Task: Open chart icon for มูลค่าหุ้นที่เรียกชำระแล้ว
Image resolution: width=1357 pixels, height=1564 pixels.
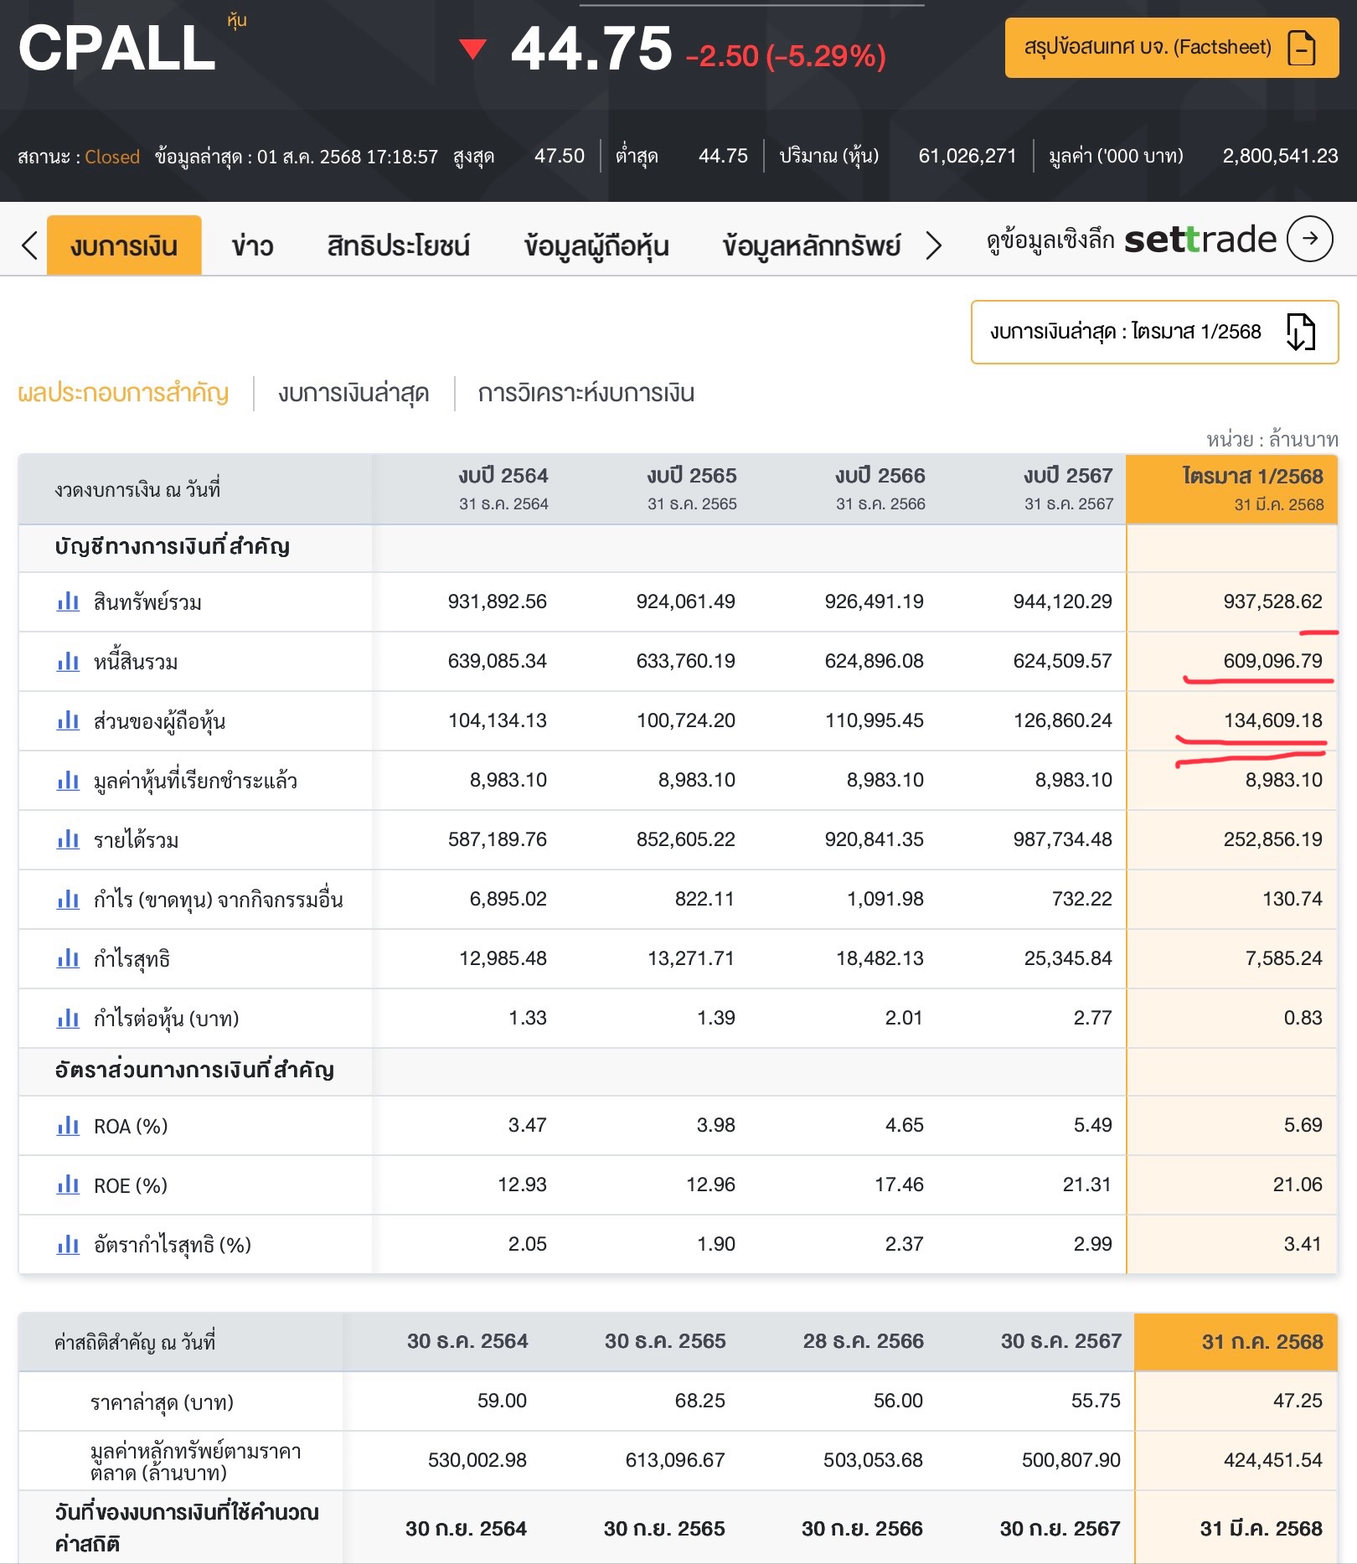Action: (68, 780)
